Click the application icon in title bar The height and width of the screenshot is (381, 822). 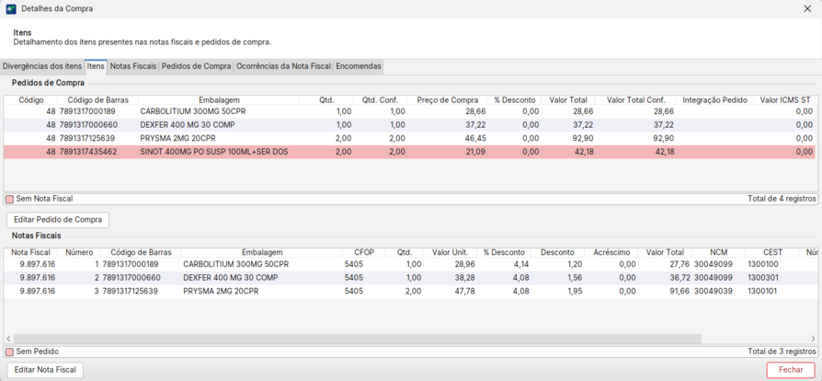(11, 9)
